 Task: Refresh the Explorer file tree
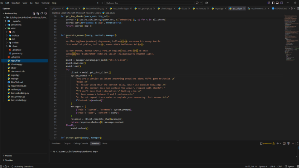click(41, 14)
